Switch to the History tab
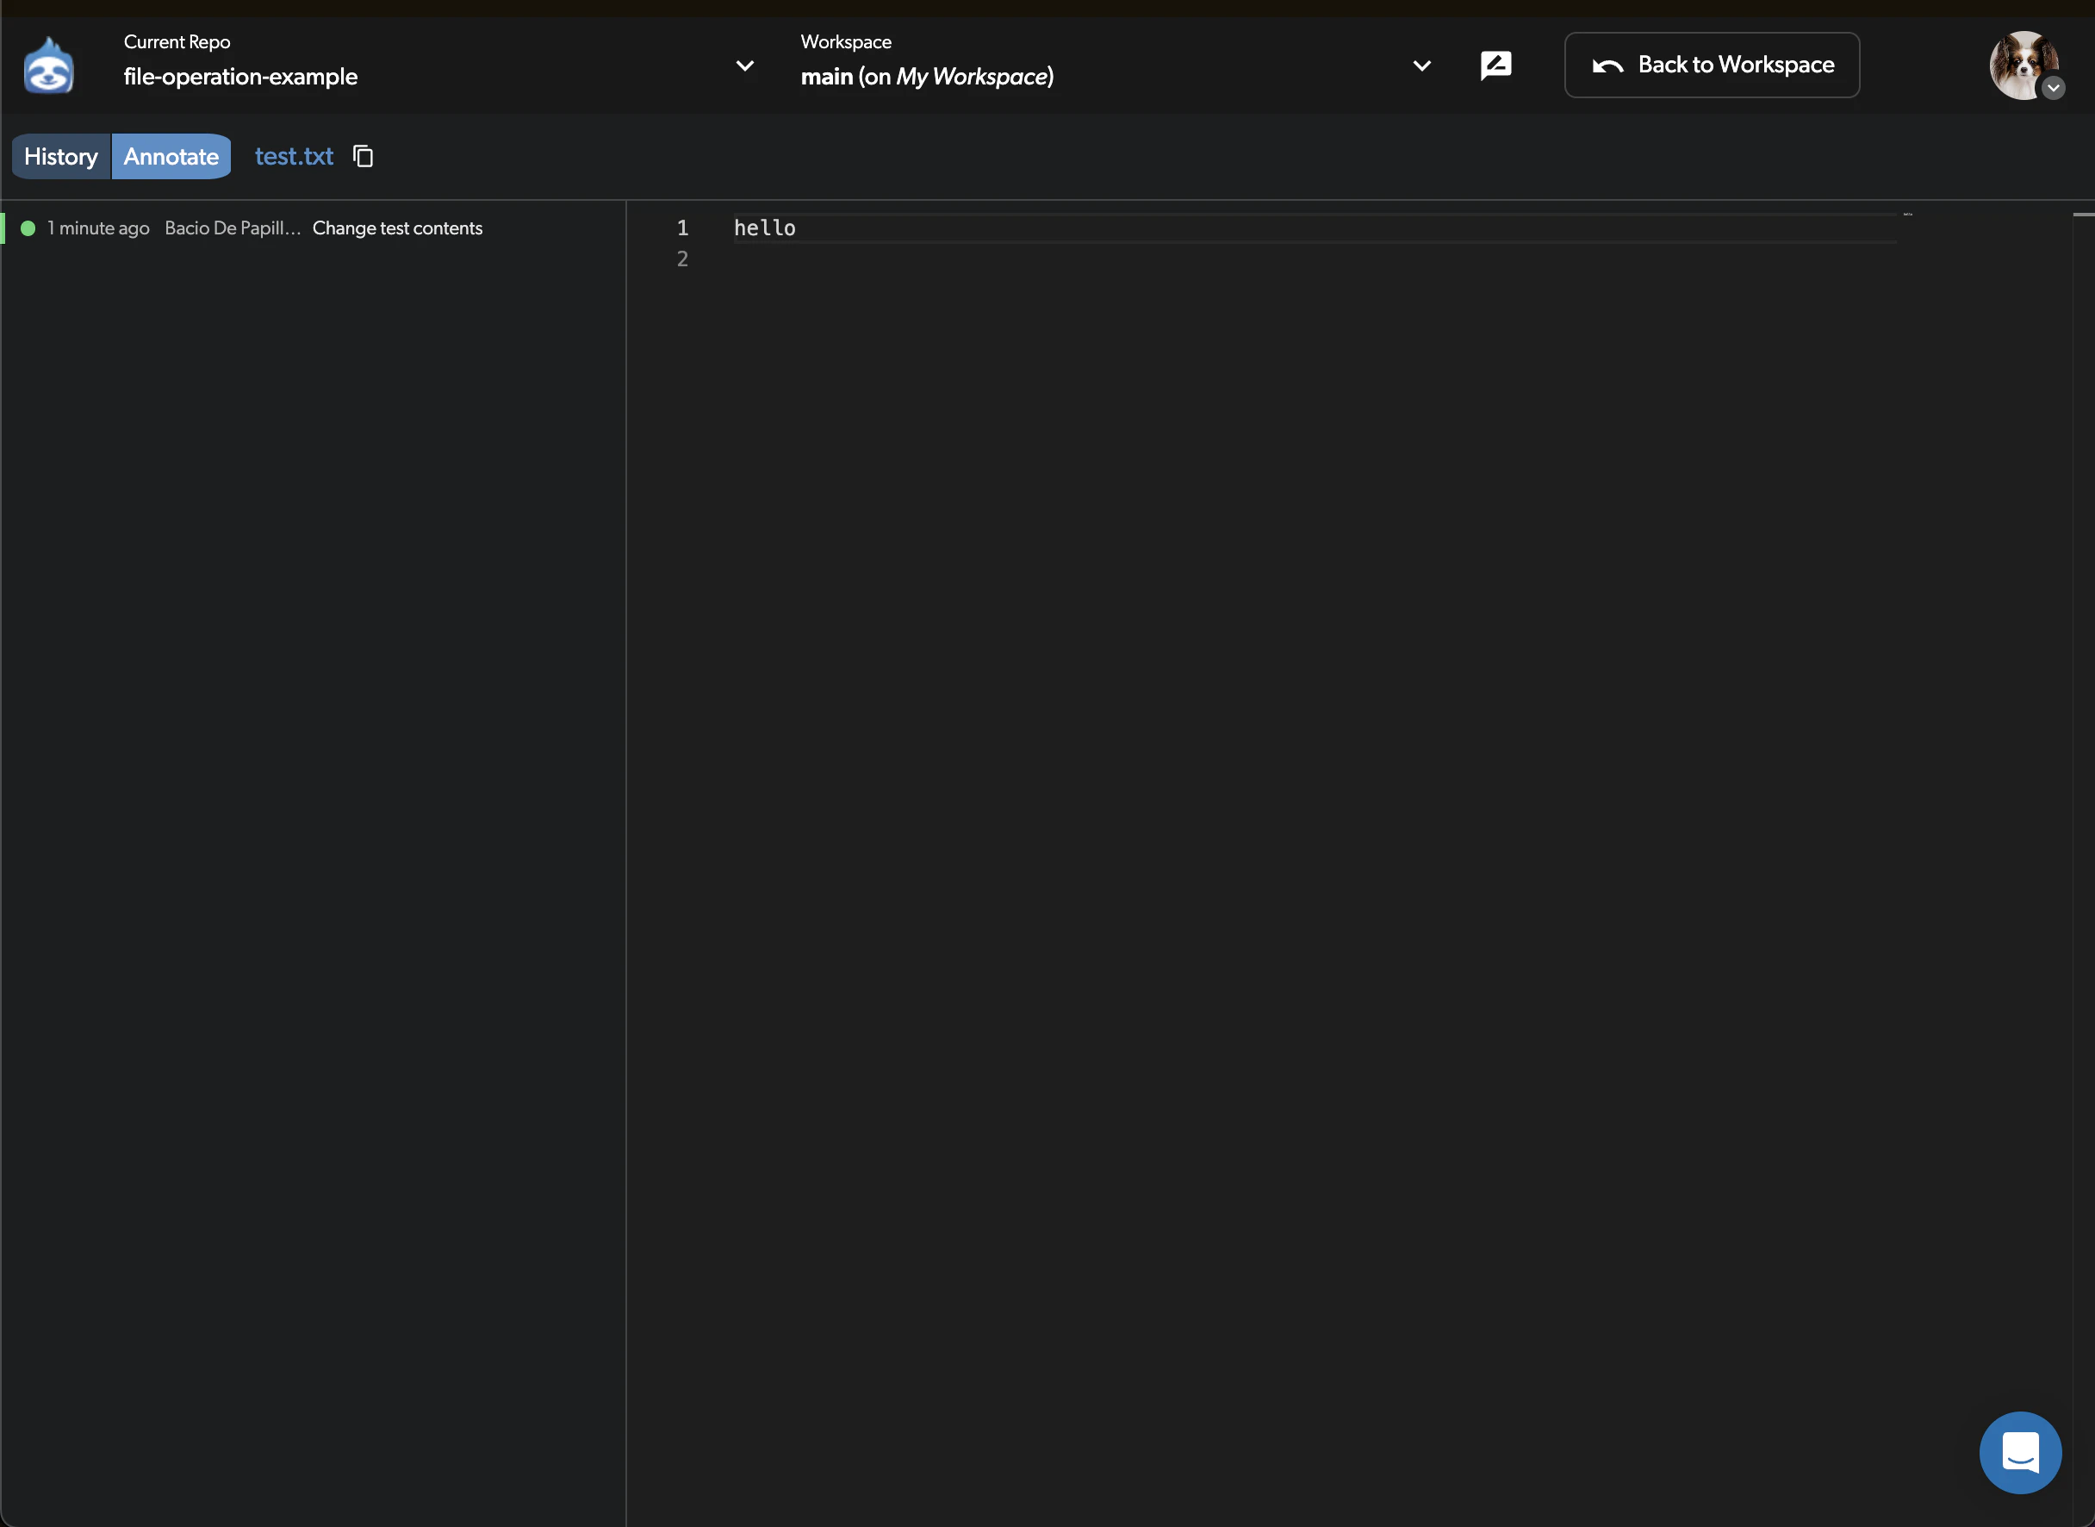 60,156
